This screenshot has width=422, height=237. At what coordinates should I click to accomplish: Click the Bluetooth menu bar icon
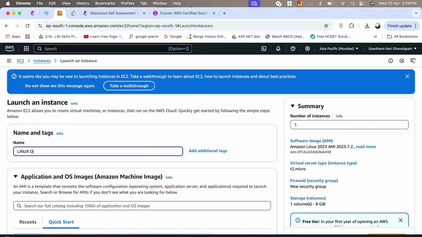point(320,3)
